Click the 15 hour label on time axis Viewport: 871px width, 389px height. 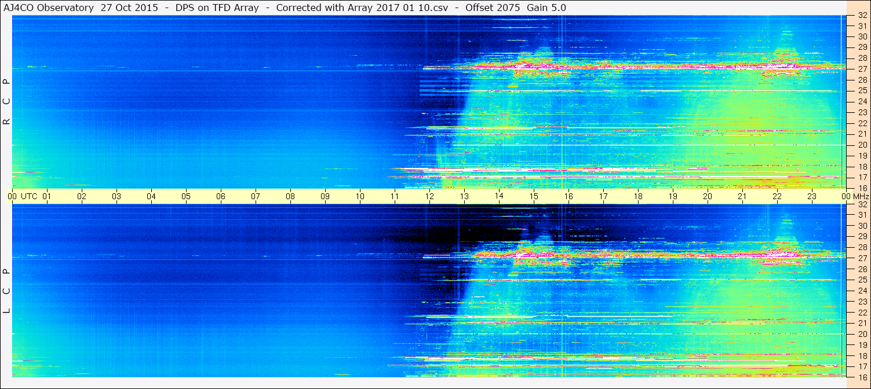(534, 196)
